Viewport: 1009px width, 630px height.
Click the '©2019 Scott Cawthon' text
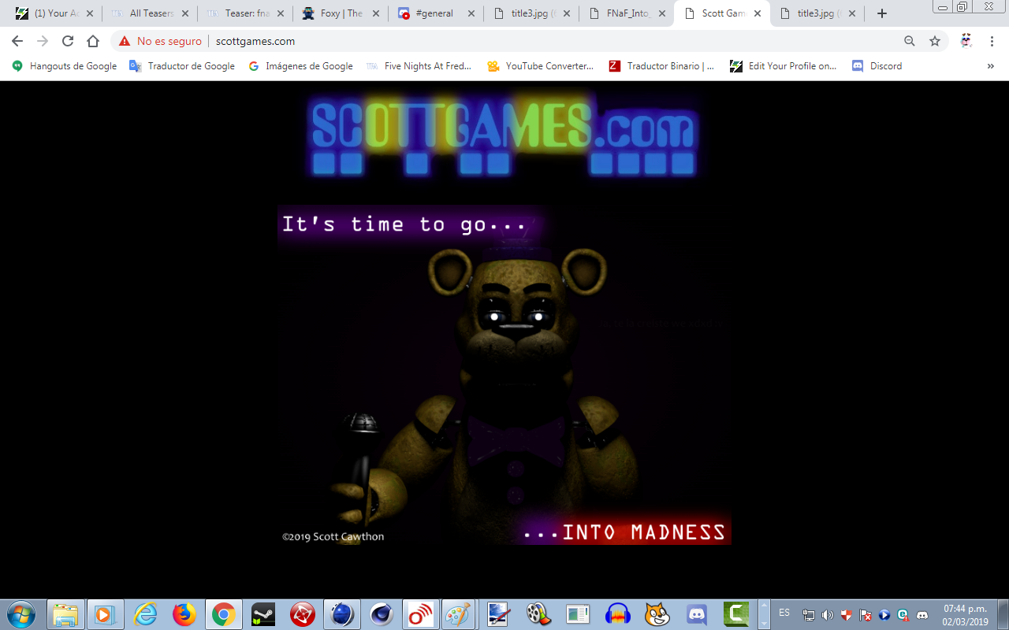(x=333, y=536)
